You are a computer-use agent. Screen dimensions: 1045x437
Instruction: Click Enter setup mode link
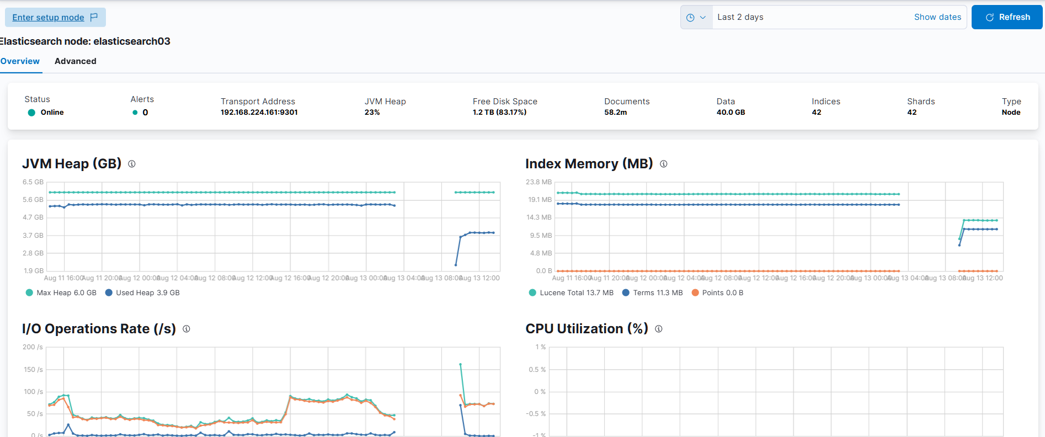[49, 18]
